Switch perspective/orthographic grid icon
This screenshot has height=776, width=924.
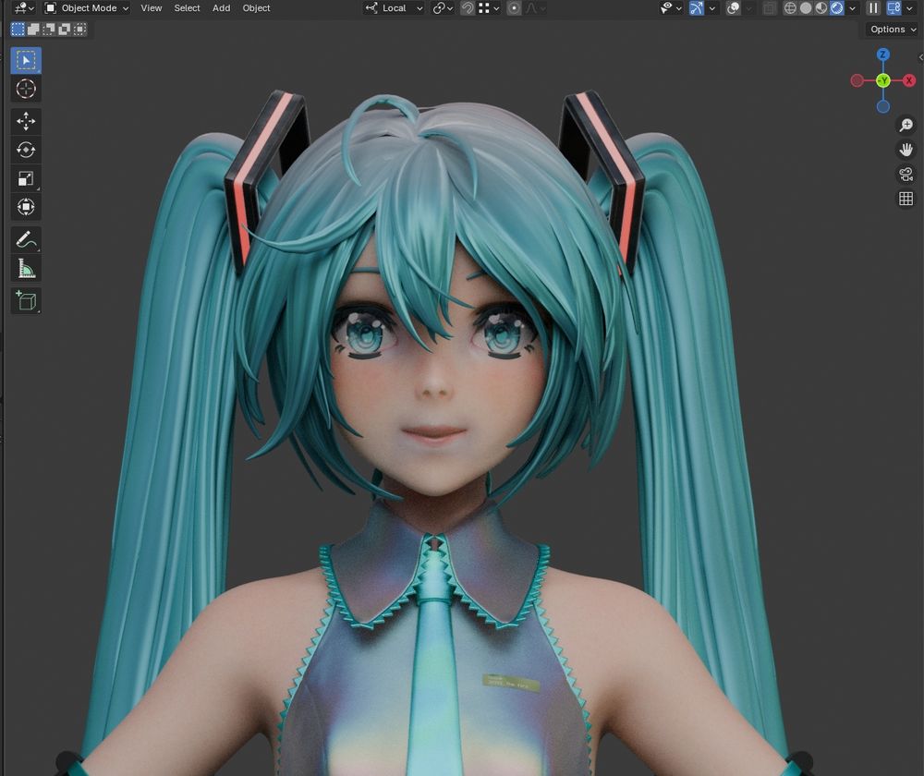point(906,199)
